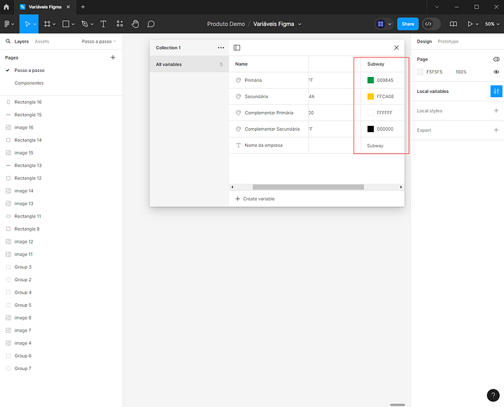
Task: Close the variables modal
Action: point(396,48)
